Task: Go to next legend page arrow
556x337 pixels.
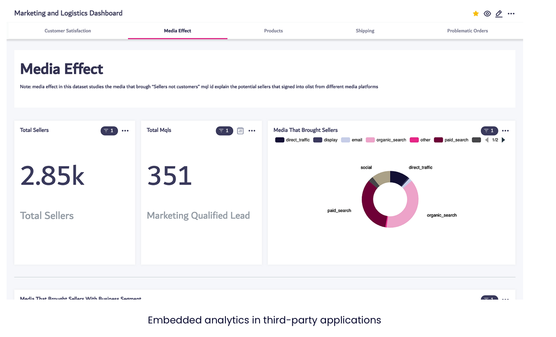Action: tap(503, 140)
